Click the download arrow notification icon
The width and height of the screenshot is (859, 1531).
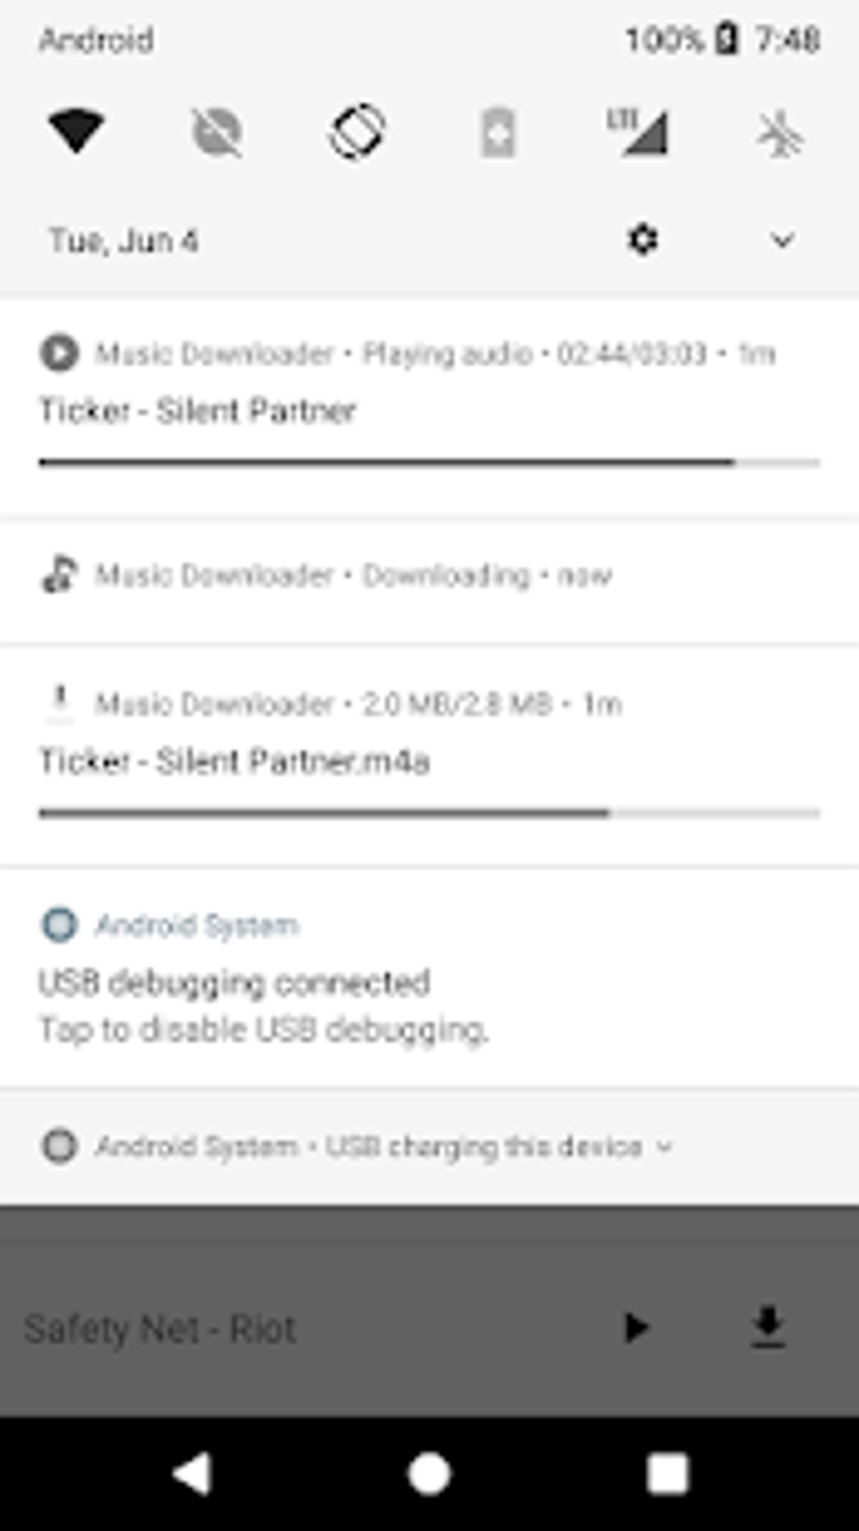point(59,702)
